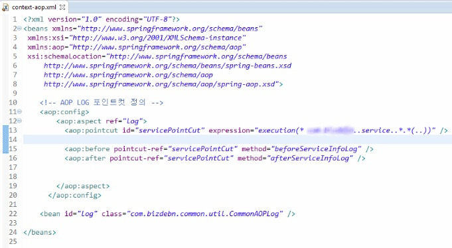Click the execution expression value
Screen dimensions: 452x248
coord(345,130)
